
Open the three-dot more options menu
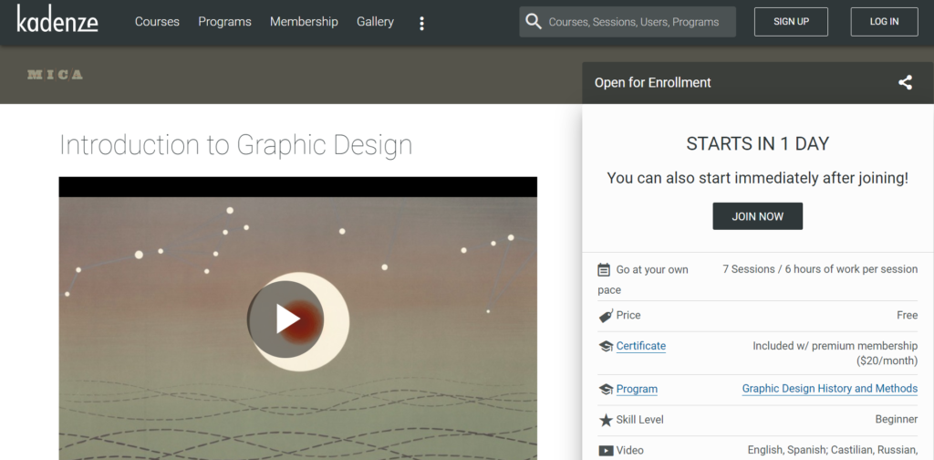(x=421, y=23)
